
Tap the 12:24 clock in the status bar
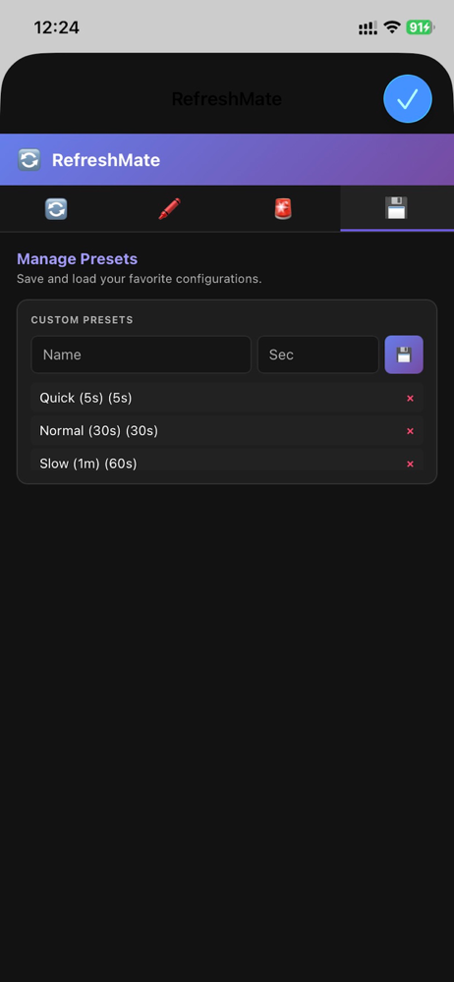pyautogui.click(x=56, y=27)
